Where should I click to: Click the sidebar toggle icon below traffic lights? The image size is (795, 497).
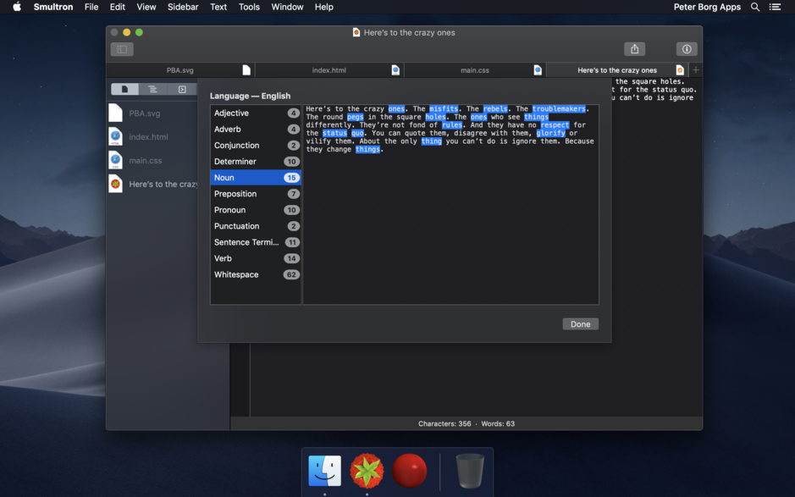coord(121,48)
